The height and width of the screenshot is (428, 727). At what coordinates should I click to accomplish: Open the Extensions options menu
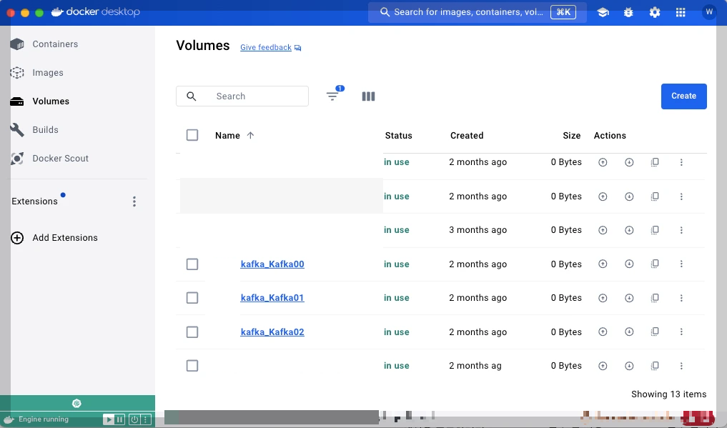tap(134, 201)
